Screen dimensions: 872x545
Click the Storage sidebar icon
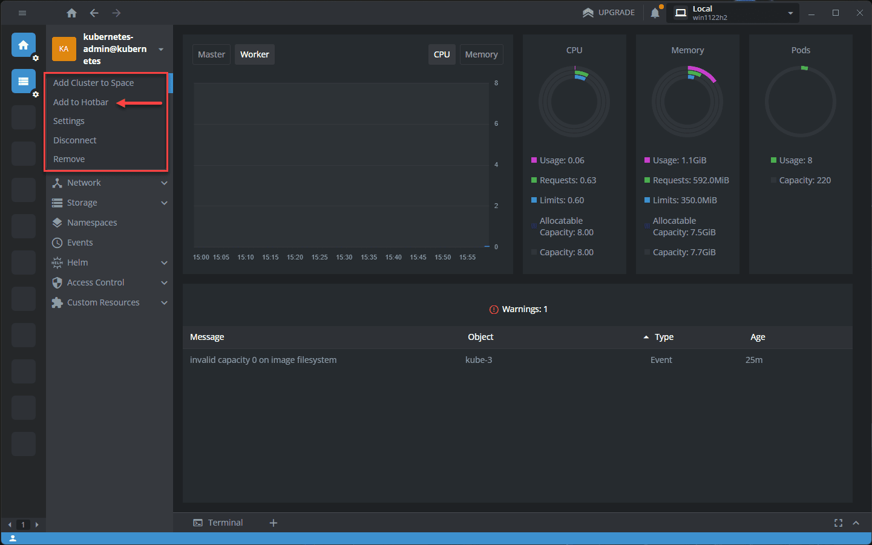pyautogui.click(x=57, y=203)
